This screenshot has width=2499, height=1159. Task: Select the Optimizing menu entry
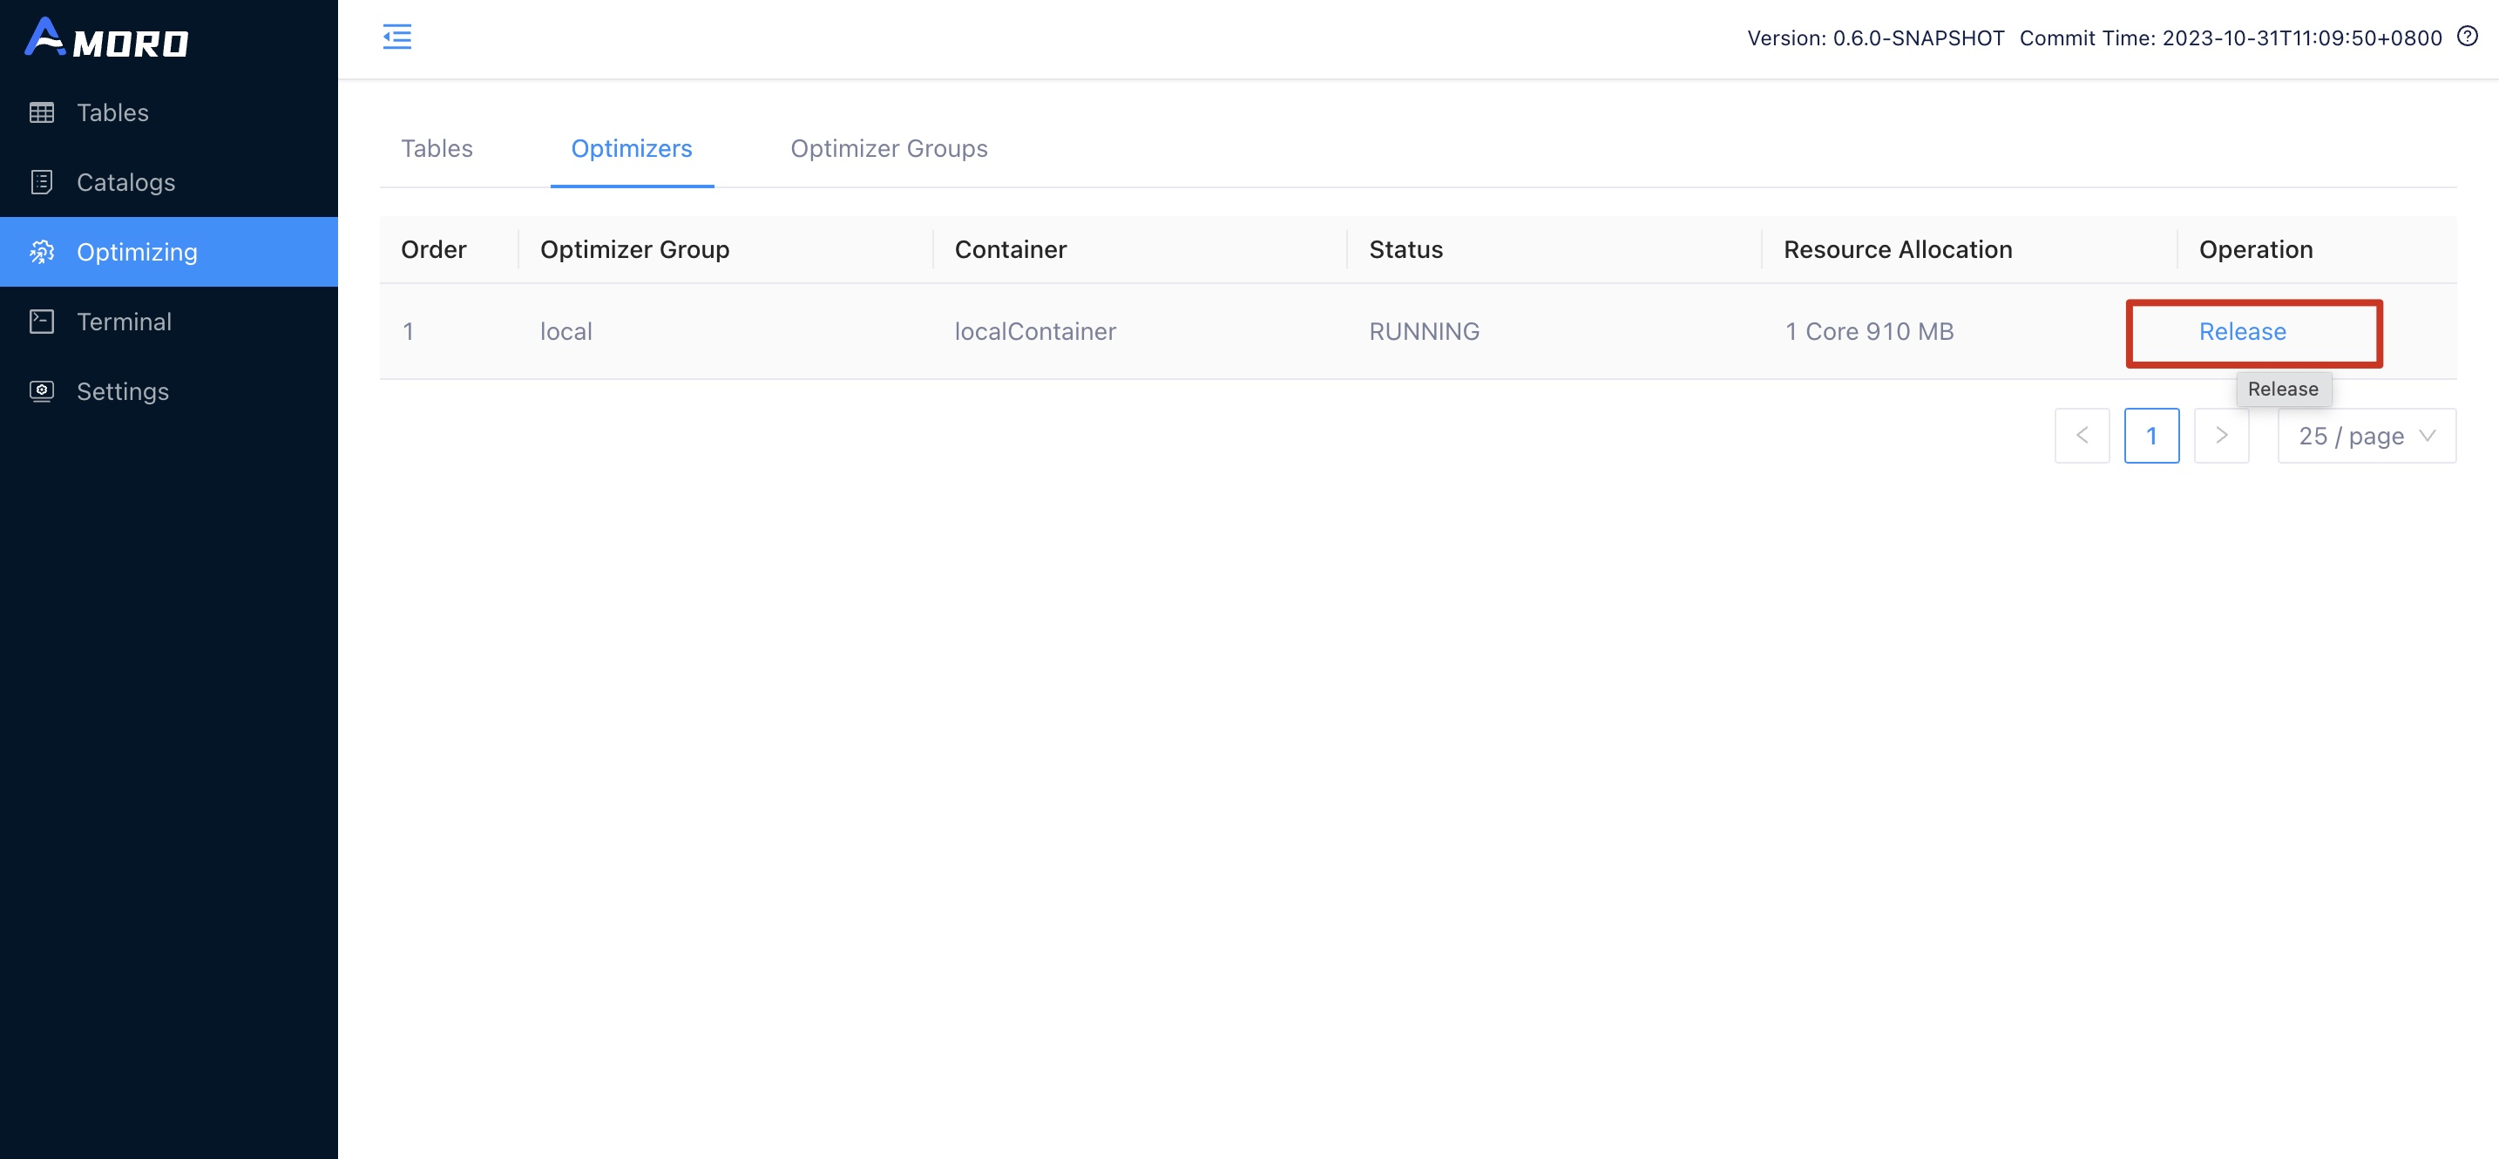click(137, 251)
